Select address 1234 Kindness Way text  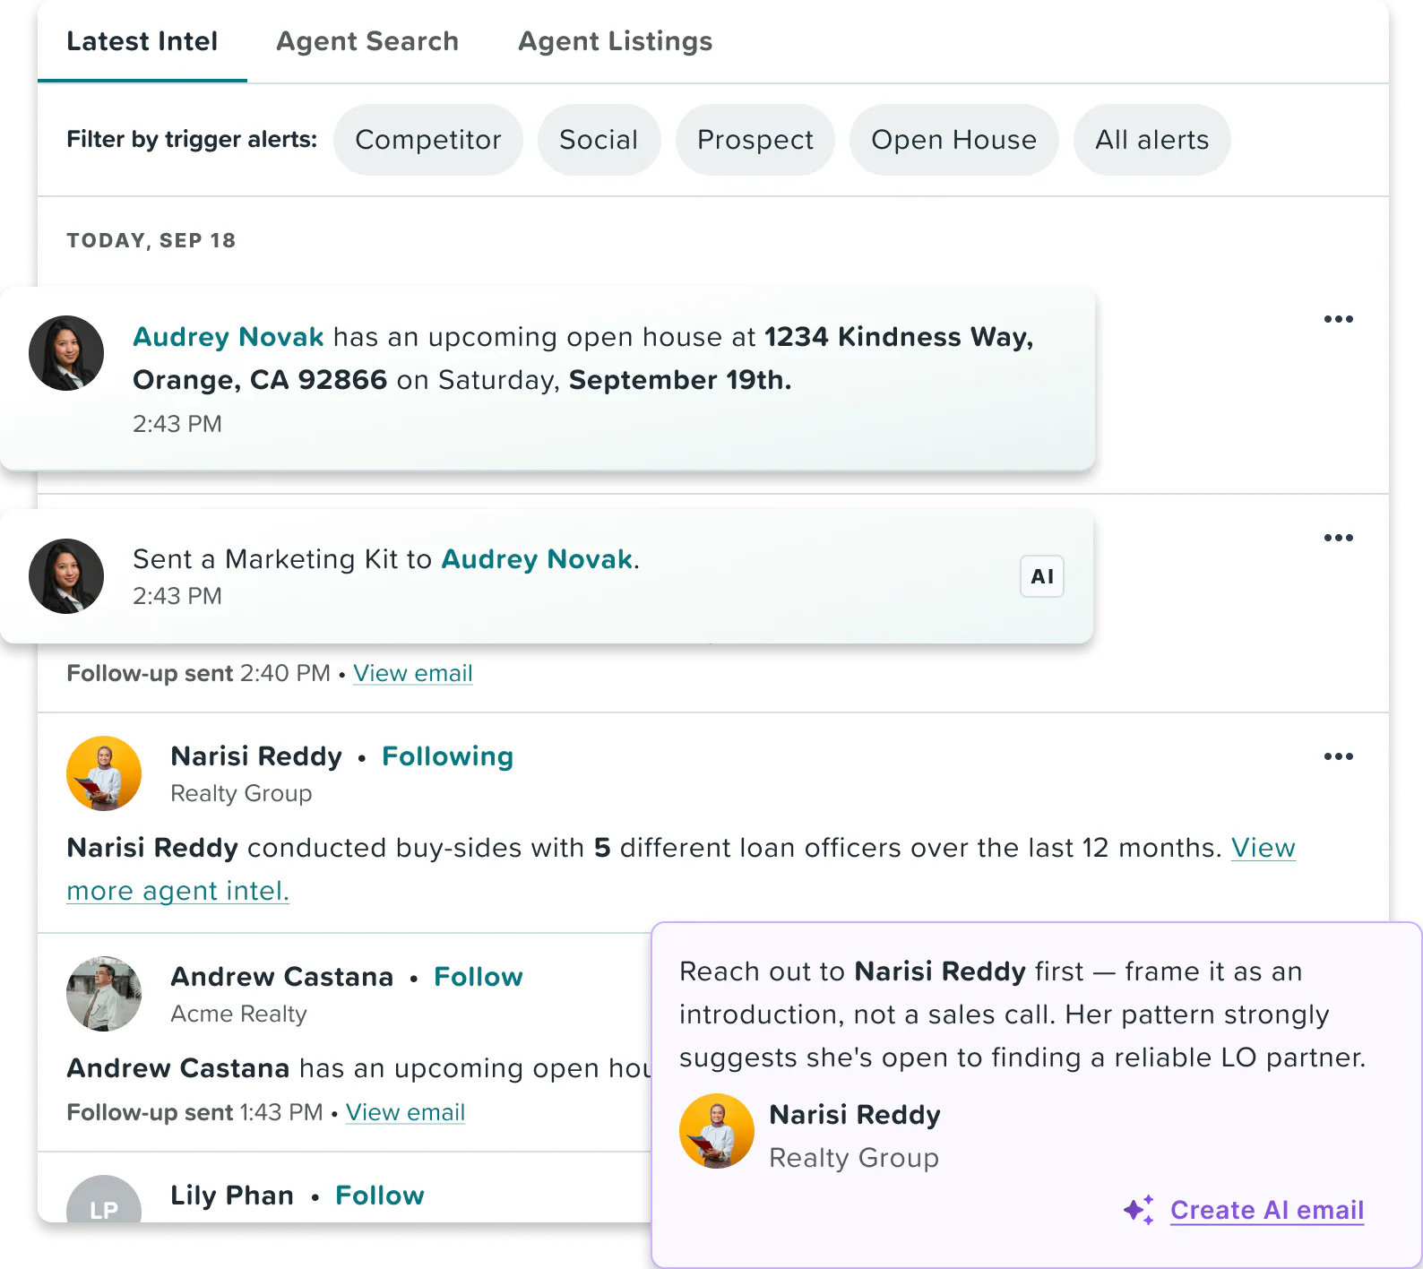click(899, 337)
